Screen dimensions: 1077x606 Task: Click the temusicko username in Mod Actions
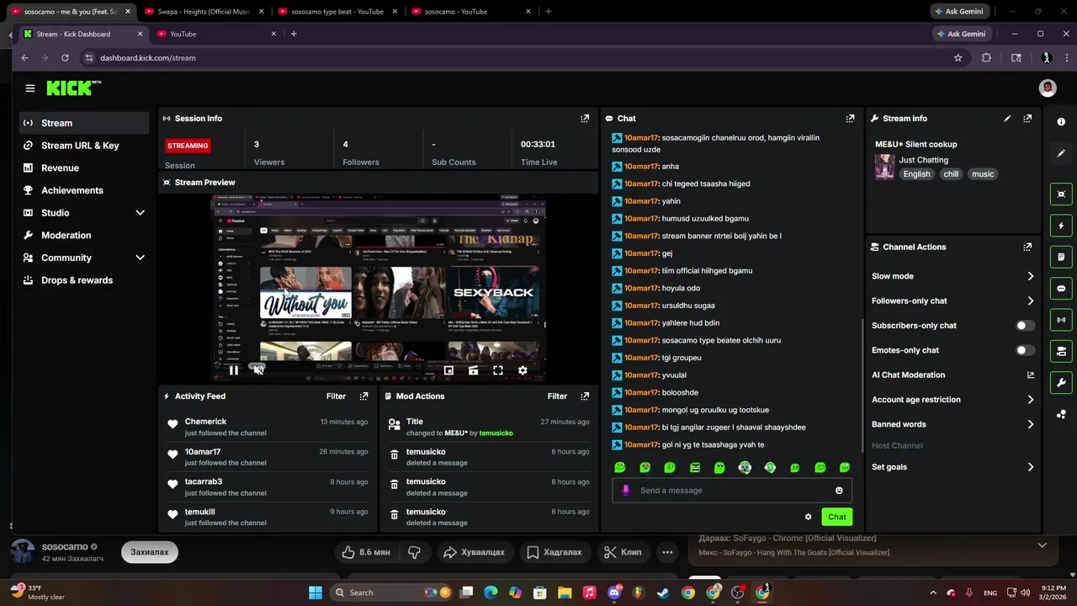coord(496,433)
